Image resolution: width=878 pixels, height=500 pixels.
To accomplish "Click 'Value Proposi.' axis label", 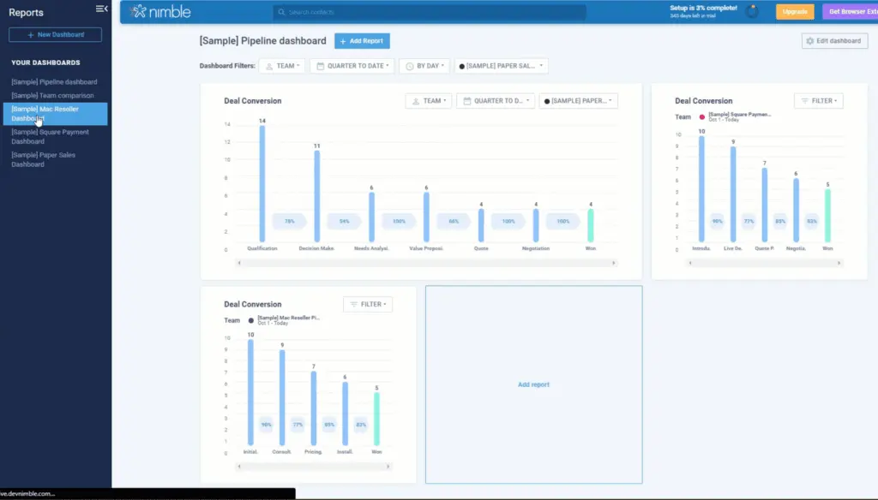I will 426,248.
